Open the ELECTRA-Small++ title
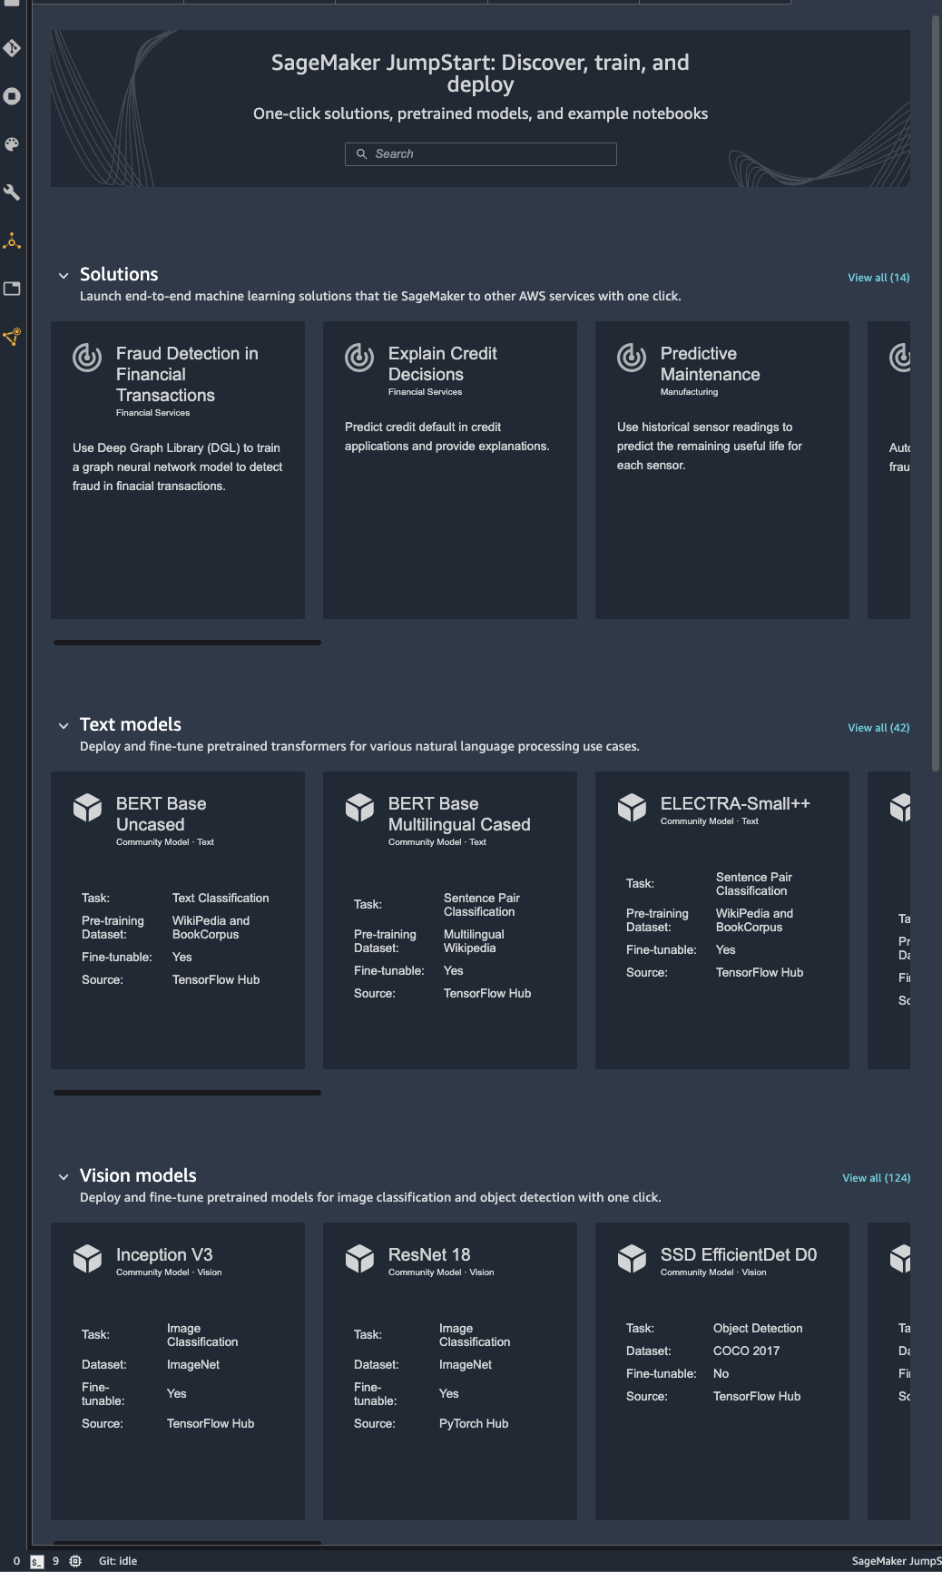942x1572 pixels. point(735,804)
